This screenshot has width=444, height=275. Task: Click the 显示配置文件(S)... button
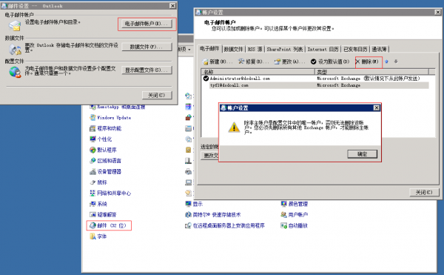[x=147, y=70]
